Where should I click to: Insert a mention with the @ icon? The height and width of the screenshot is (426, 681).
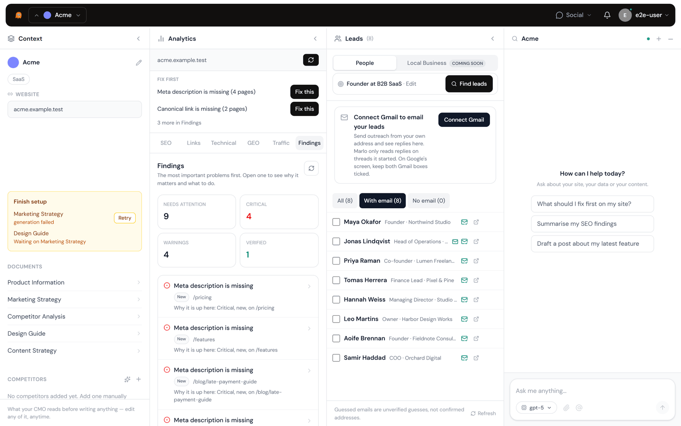coord(579,408)
